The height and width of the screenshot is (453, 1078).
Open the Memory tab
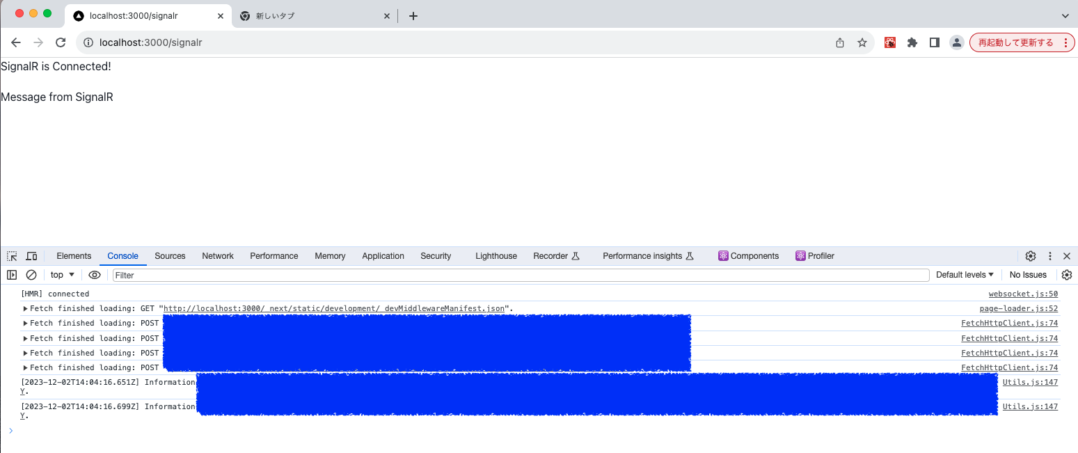tap(330, 256)
